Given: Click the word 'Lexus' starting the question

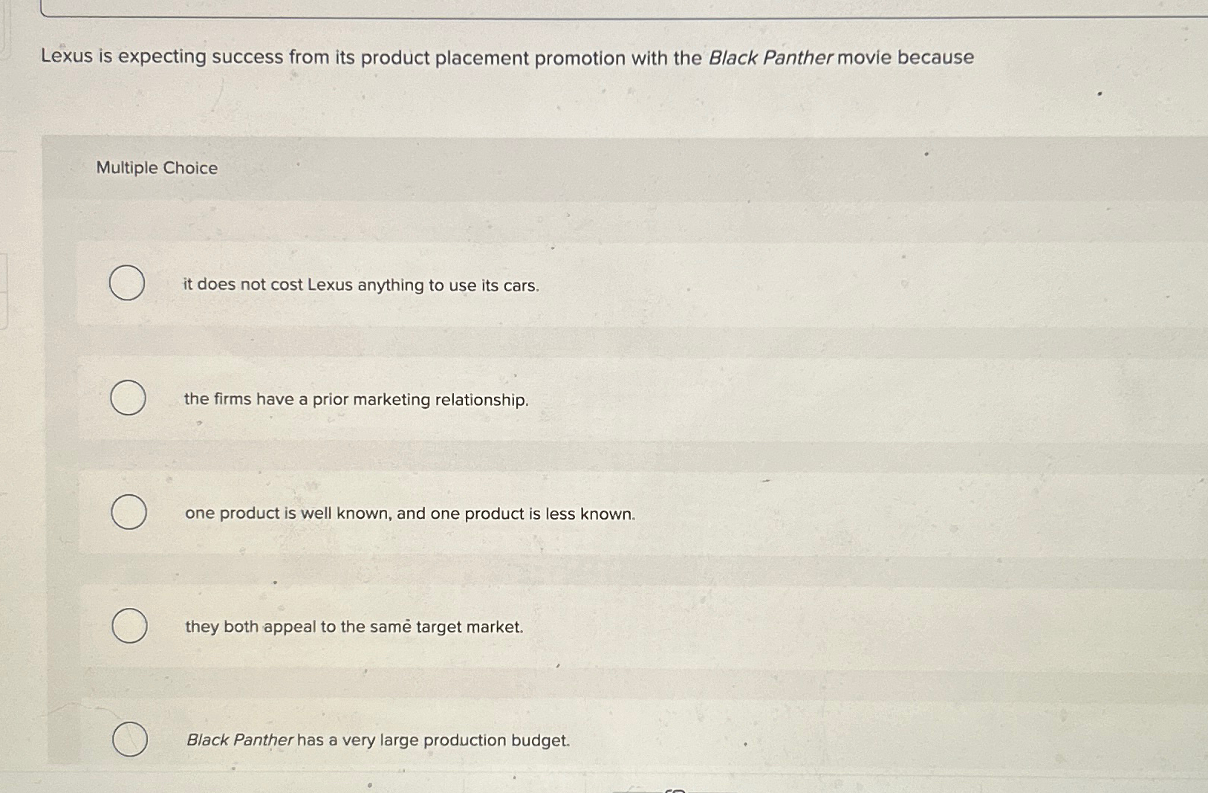Looking at the screenshot, I should 67,56.
